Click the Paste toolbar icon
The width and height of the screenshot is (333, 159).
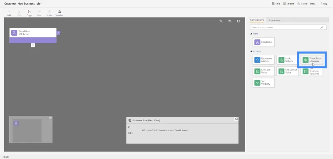pyautogui.click(x=39, y=13)
